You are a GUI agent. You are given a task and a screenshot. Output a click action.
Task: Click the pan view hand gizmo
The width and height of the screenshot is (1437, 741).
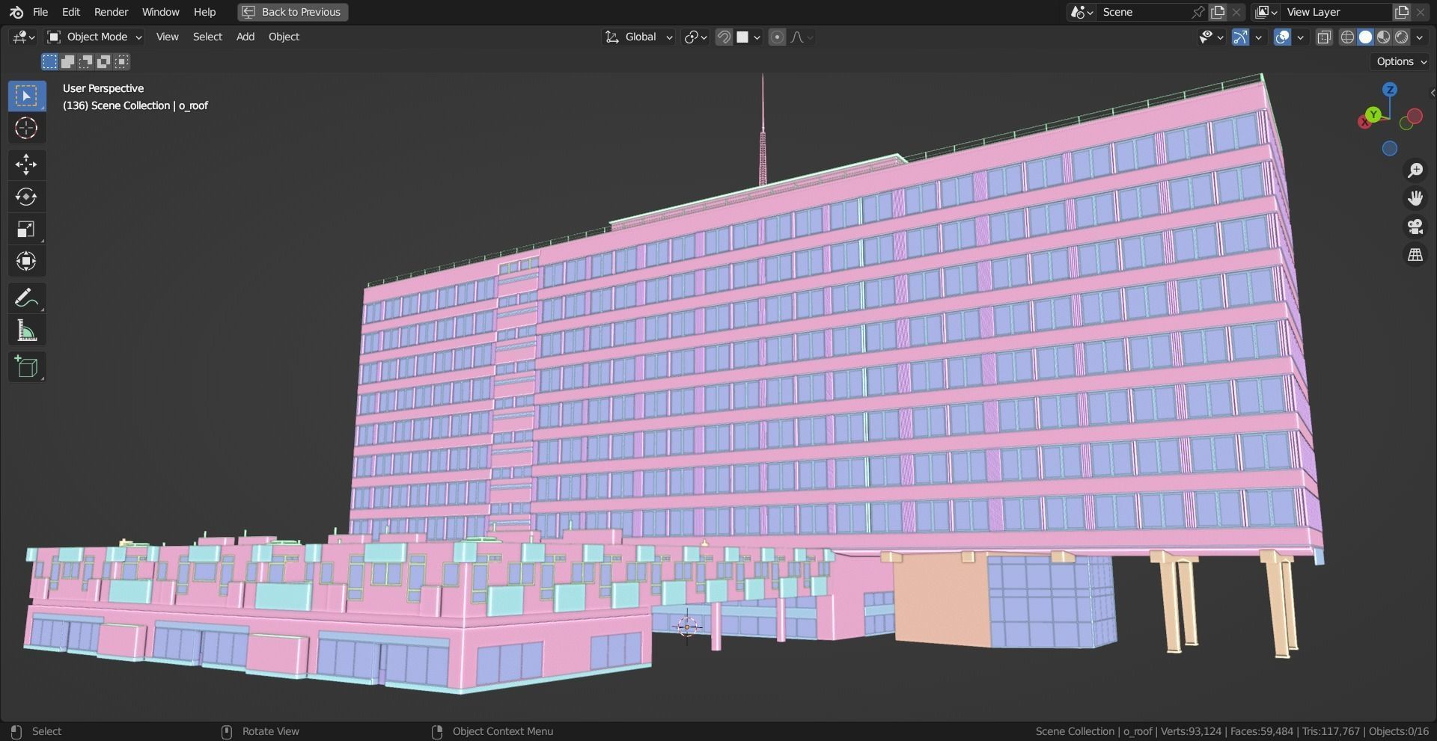coord(1415,199)
